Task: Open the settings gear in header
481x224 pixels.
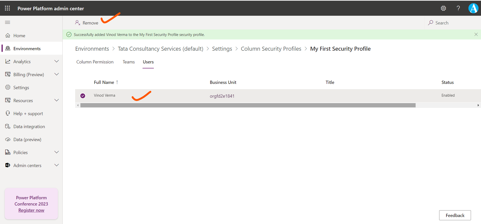Action: pyautogui.click(x=443, y=8)
